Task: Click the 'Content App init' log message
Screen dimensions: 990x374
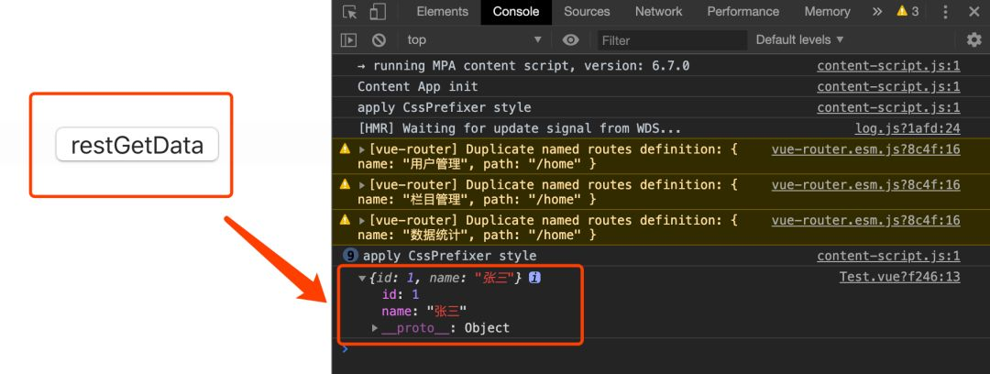Action: click(x=417, y=86)
